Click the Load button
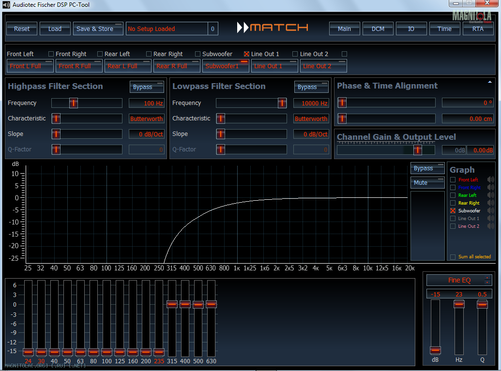 point(55,29)
